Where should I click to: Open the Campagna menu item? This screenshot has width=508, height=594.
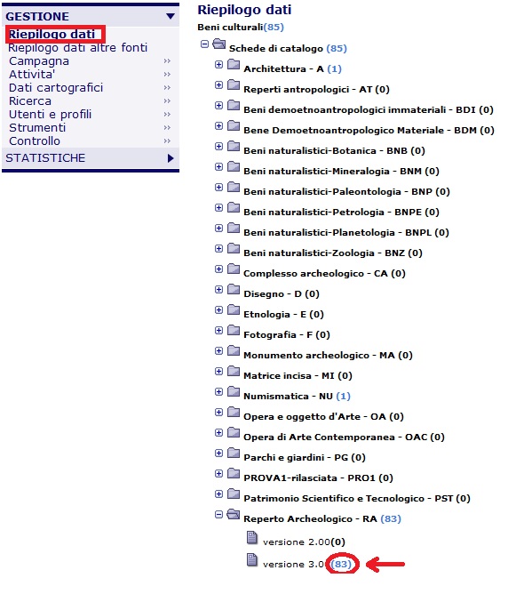(x=39, y=61)
